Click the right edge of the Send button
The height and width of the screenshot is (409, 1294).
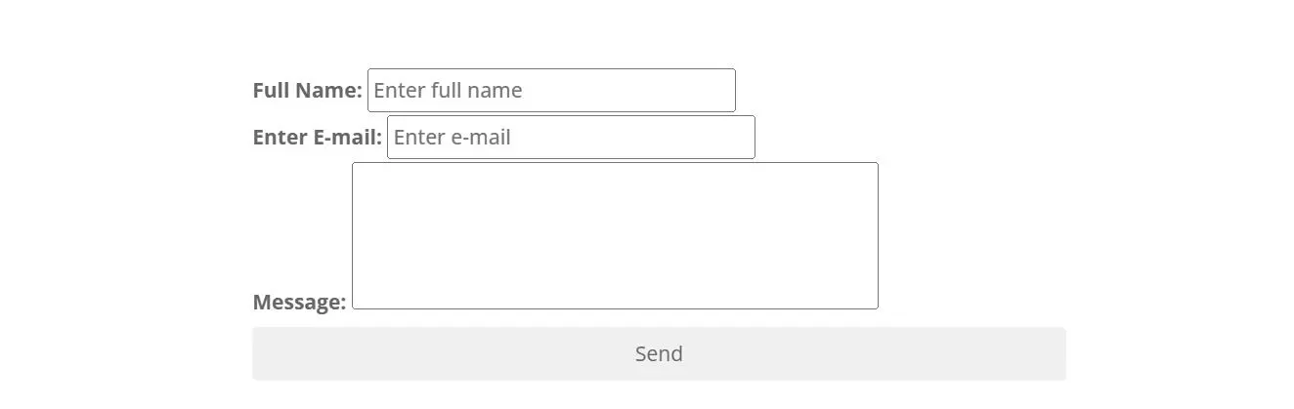click(x=1060, y=353)
